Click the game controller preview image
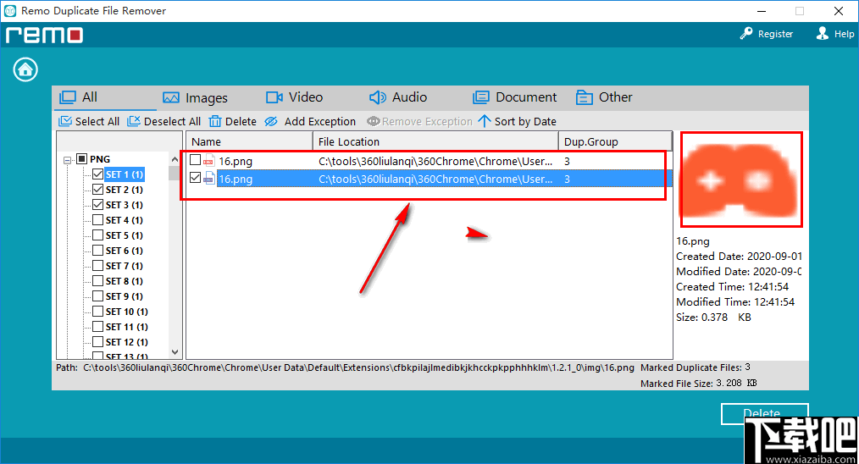The height and width of the screenshot is (464, 859). (740, 180)
